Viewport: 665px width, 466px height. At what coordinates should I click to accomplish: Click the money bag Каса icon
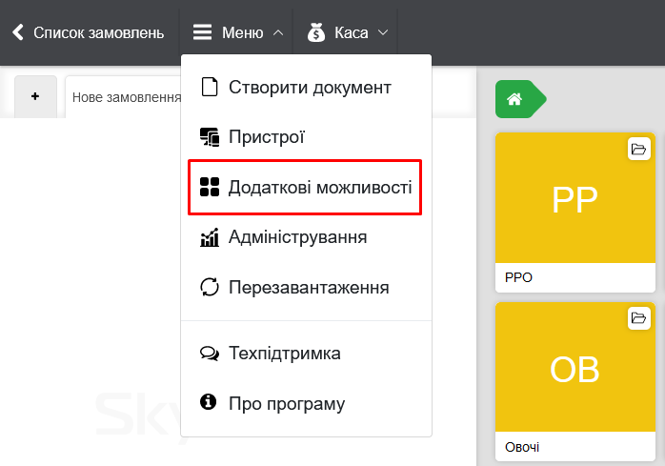(316, 32)
